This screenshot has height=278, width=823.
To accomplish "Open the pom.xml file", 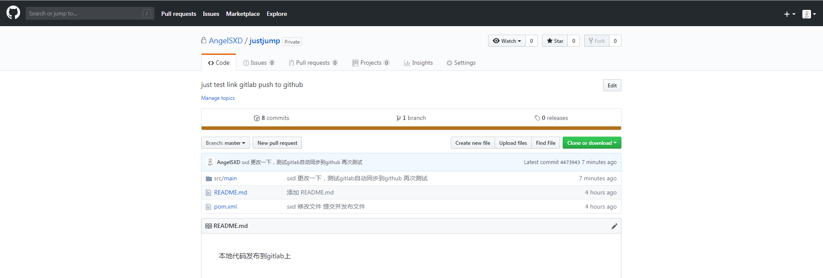I will pos(225,206).
